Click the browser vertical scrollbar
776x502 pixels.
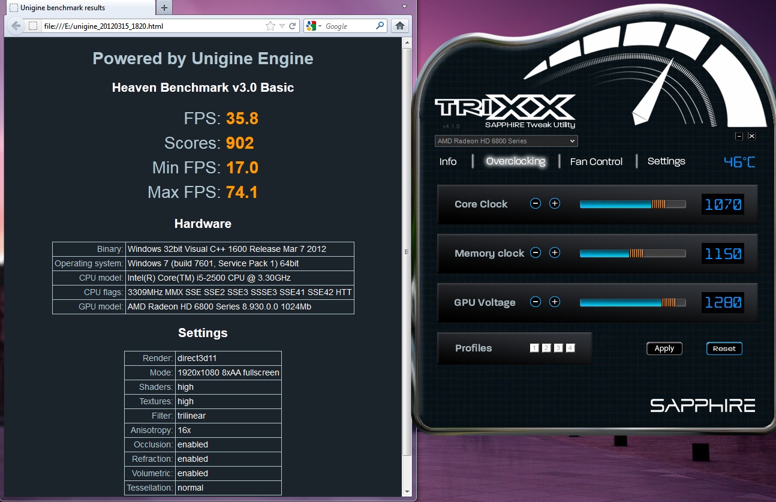tap(407, 252)
